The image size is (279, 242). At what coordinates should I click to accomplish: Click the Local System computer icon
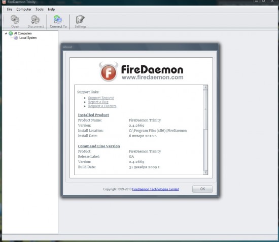click(x=16, y=38)
